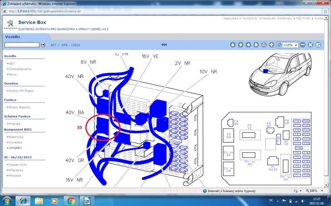This screenshot has height=206, width=331.
Task: Click the Vozidlo tab header
Action: [12, 37]
